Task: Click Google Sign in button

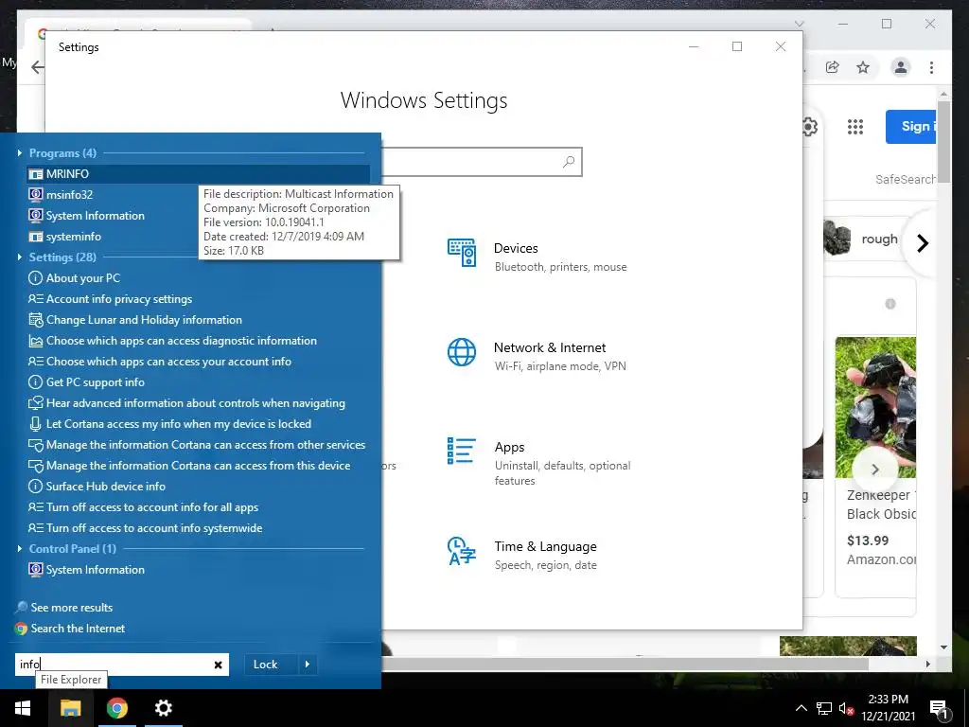Action: pos(910,127)
